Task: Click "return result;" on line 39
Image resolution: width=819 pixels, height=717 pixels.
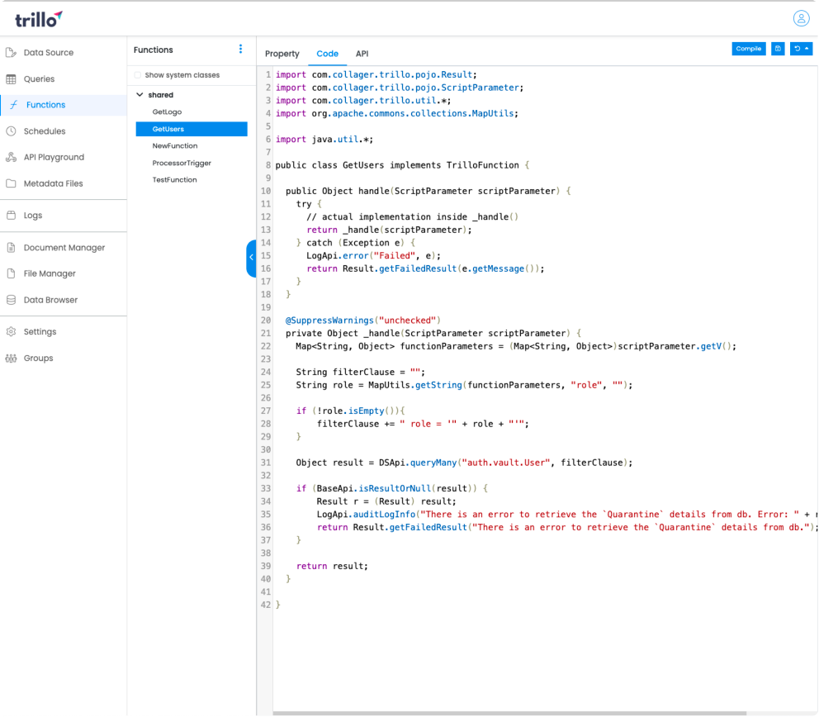Action: [x=332, y=566]
